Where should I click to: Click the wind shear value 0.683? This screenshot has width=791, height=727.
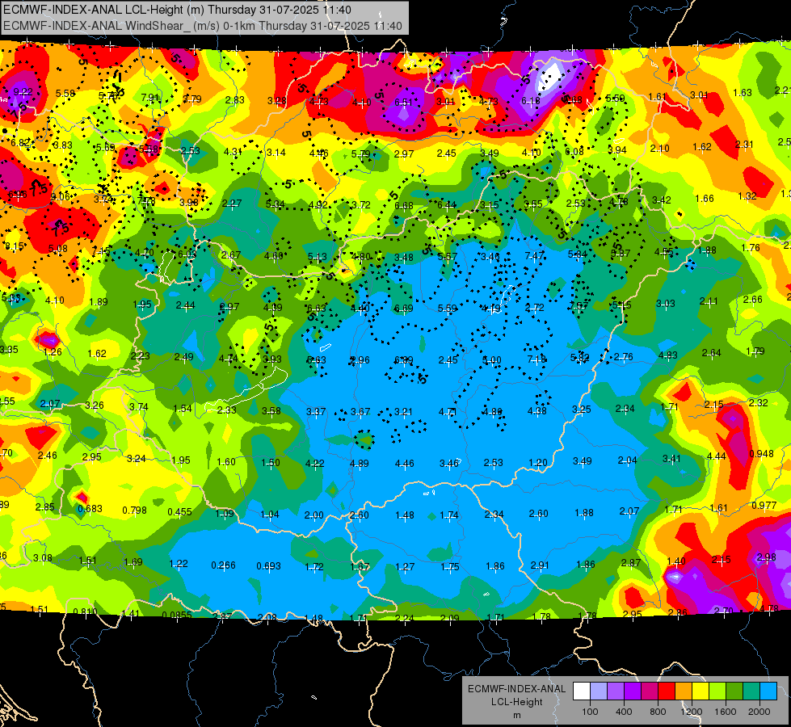90,509
